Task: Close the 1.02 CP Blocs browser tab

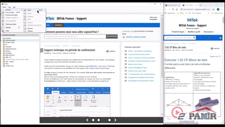Action: [x=196, y=5]
